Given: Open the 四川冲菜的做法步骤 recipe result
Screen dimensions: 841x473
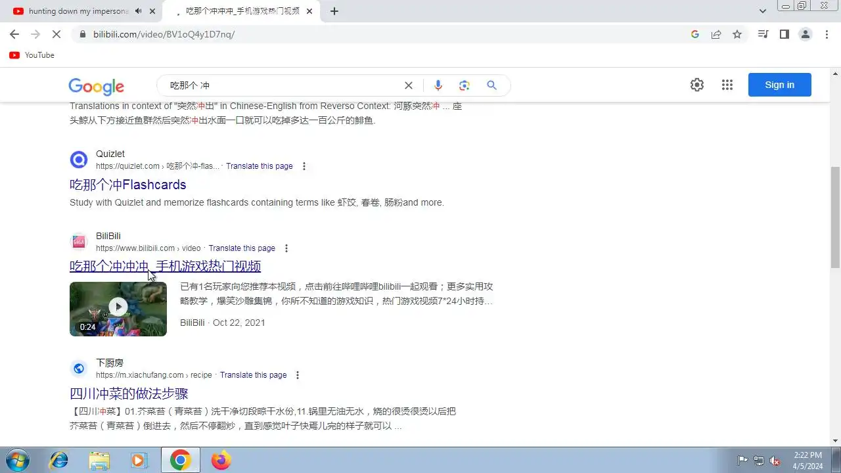Looking at the screenshot, I should pyautogui.click(x=129, y=394).
